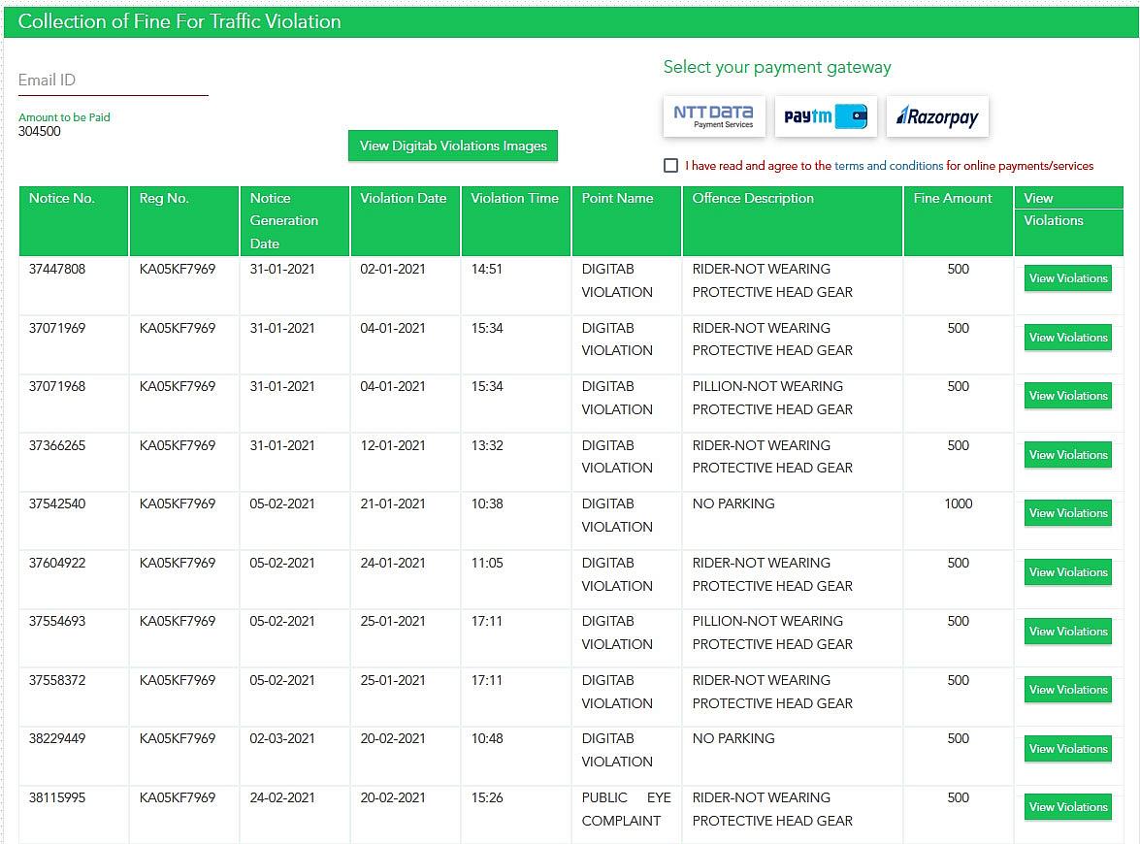Focus the Email ID input field
Viewport: 1140px width, 844px height.
point(113,81)
